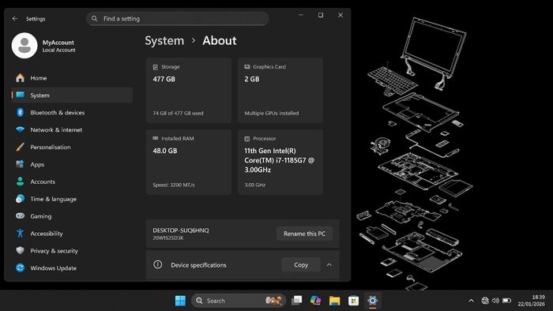553x311 pixels.
Task: Click the taskbar Search box
Action: 239,301
